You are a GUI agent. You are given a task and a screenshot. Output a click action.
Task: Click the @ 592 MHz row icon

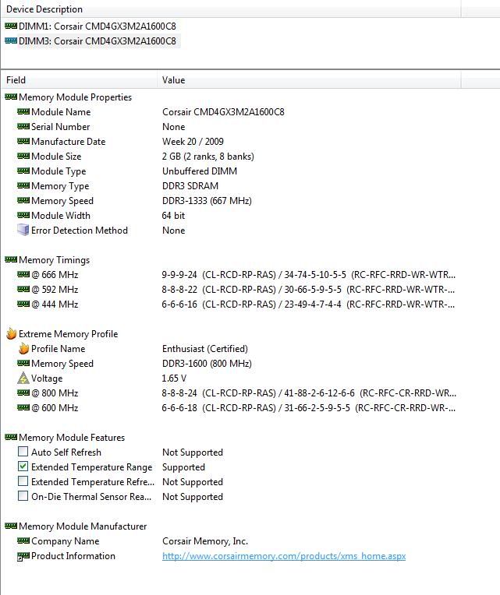point(23,289)
